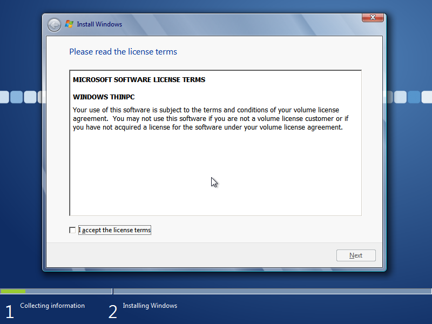Close the Install Windows dialog
Viewport: 432px width, 324px height.
coord(373,17)
